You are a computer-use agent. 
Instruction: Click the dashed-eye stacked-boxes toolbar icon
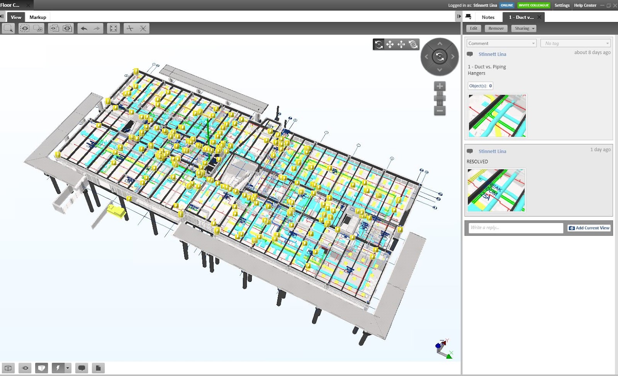(54, 28)
